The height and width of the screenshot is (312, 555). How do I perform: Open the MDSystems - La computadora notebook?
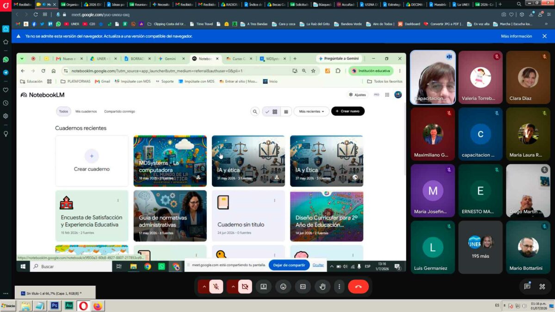pos(170,161)
